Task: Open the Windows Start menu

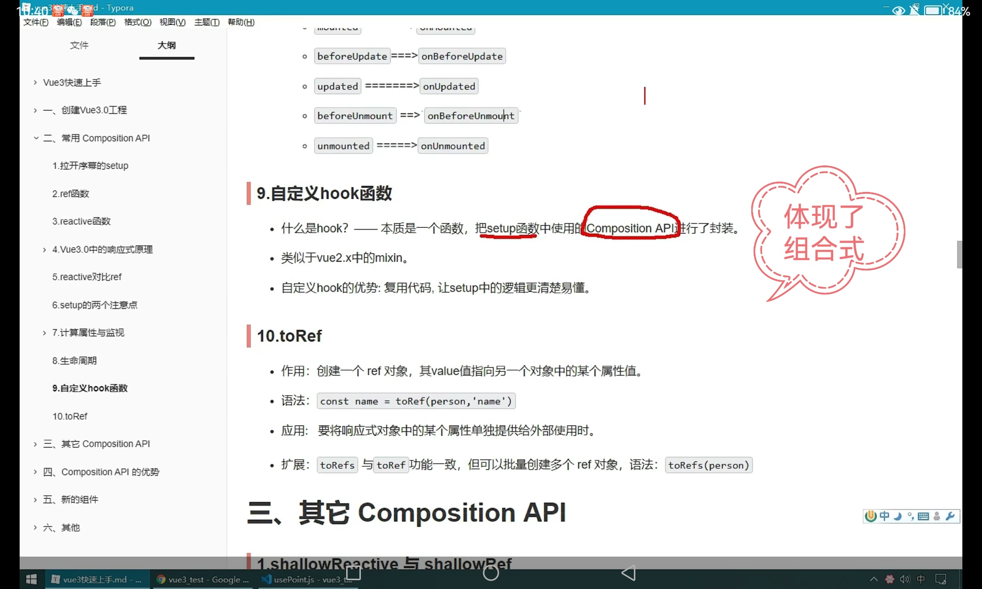Action: point(31,579)
